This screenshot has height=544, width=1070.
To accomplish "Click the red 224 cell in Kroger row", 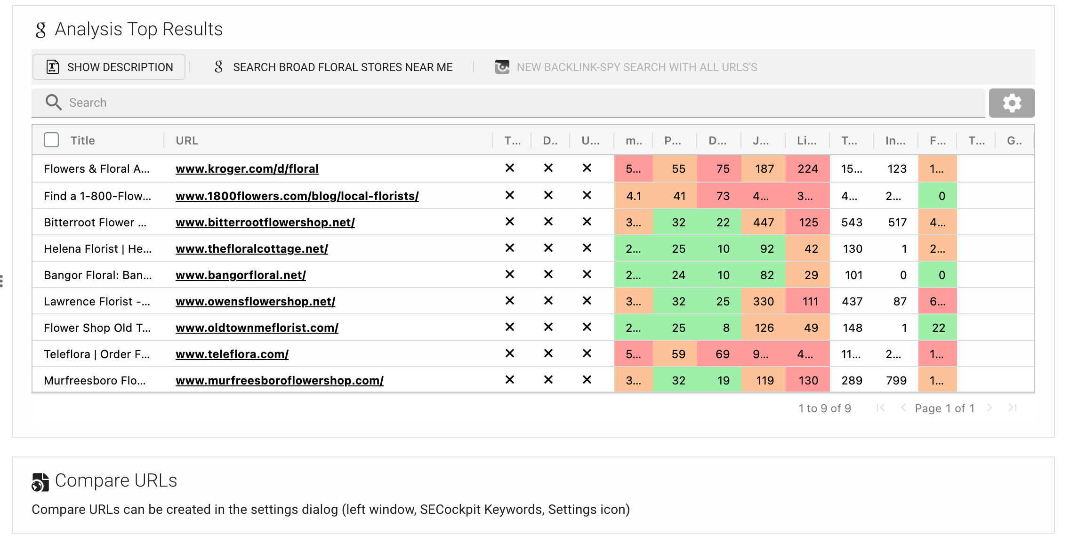I will [807, 168].
